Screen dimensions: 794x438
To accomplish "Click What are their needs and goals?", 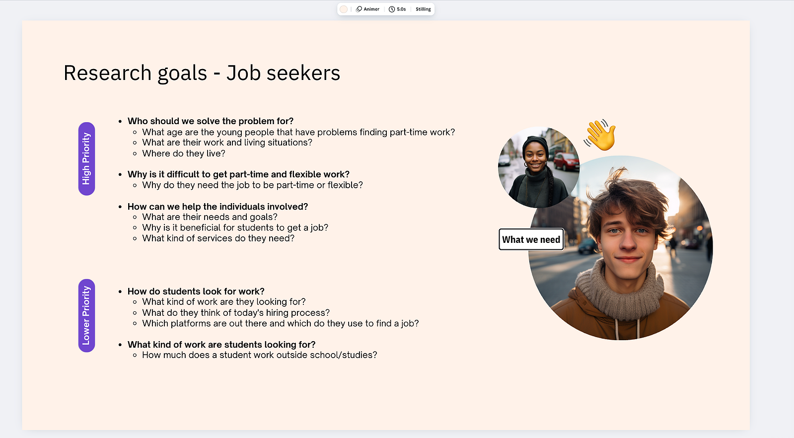I will coord(210,217).
